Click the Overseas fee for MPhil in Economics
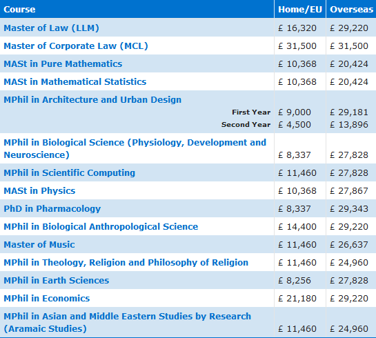The image size is (376, 338). click(349, 299)
